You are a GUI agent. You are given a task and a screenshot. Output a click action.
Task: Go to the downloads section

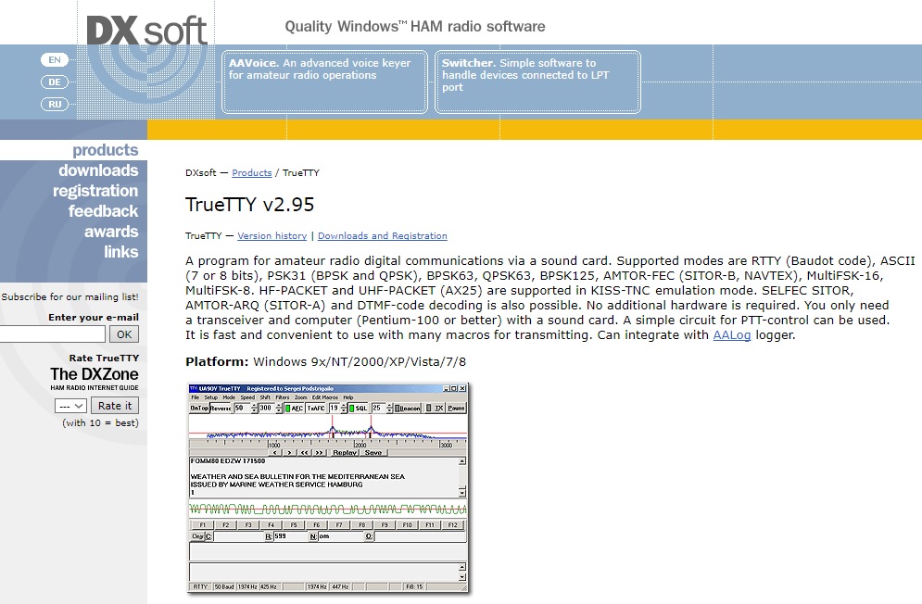click(x=97, y=170)
